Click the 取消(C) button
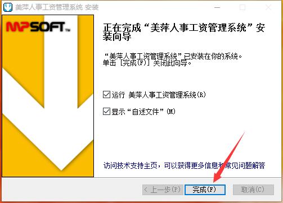Viewport: 283px width, 203px height. [x=253, y=190]
